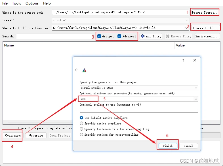Image resolution: width=223 pixels, height=166 pixels.
Task: Click the Remove Entry button
Action: [178, 36]
